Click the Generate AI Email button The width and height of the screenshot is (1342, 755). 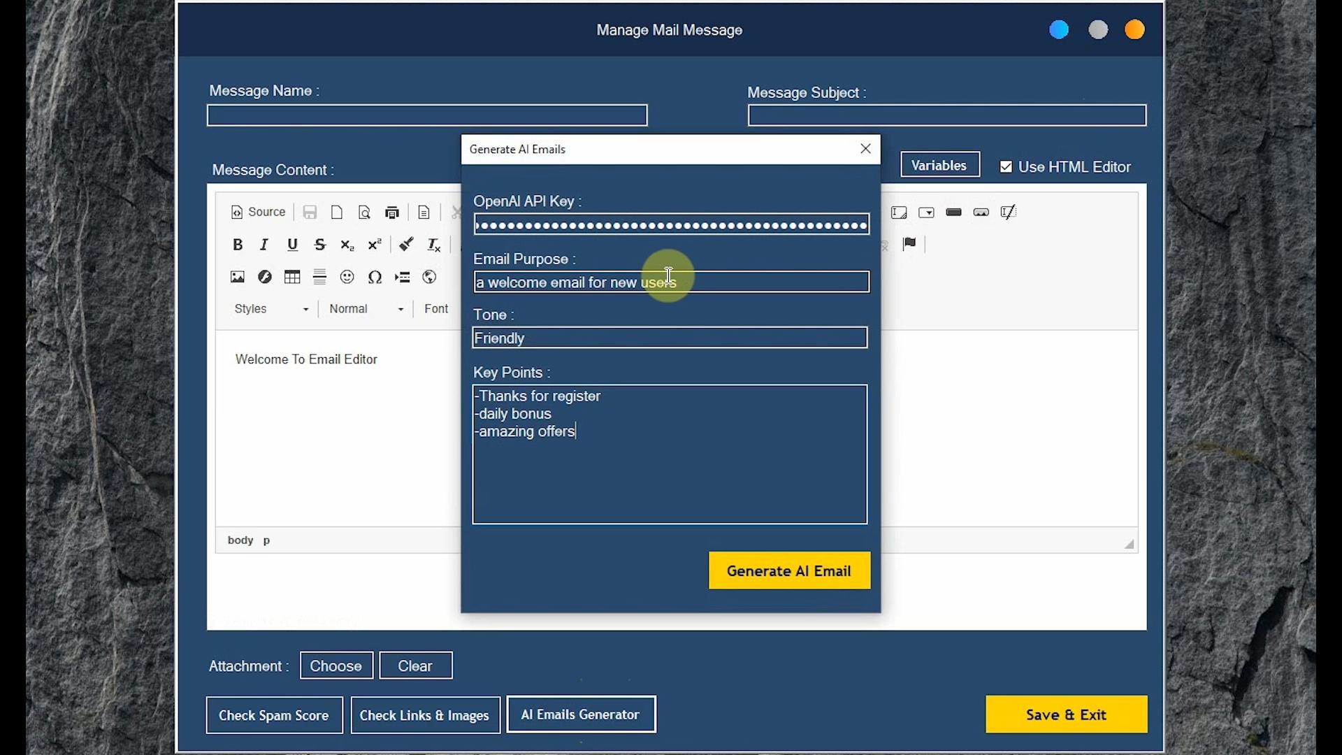coord(789,570)
